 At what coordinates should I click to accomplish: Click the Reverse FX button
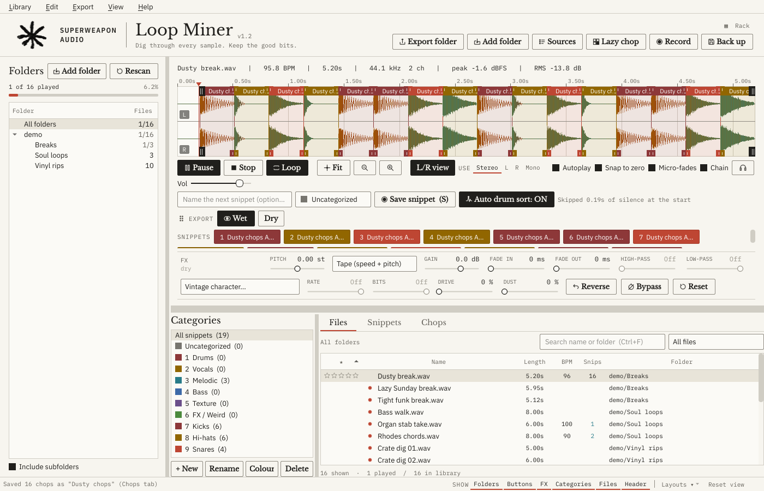pos(592,287)
